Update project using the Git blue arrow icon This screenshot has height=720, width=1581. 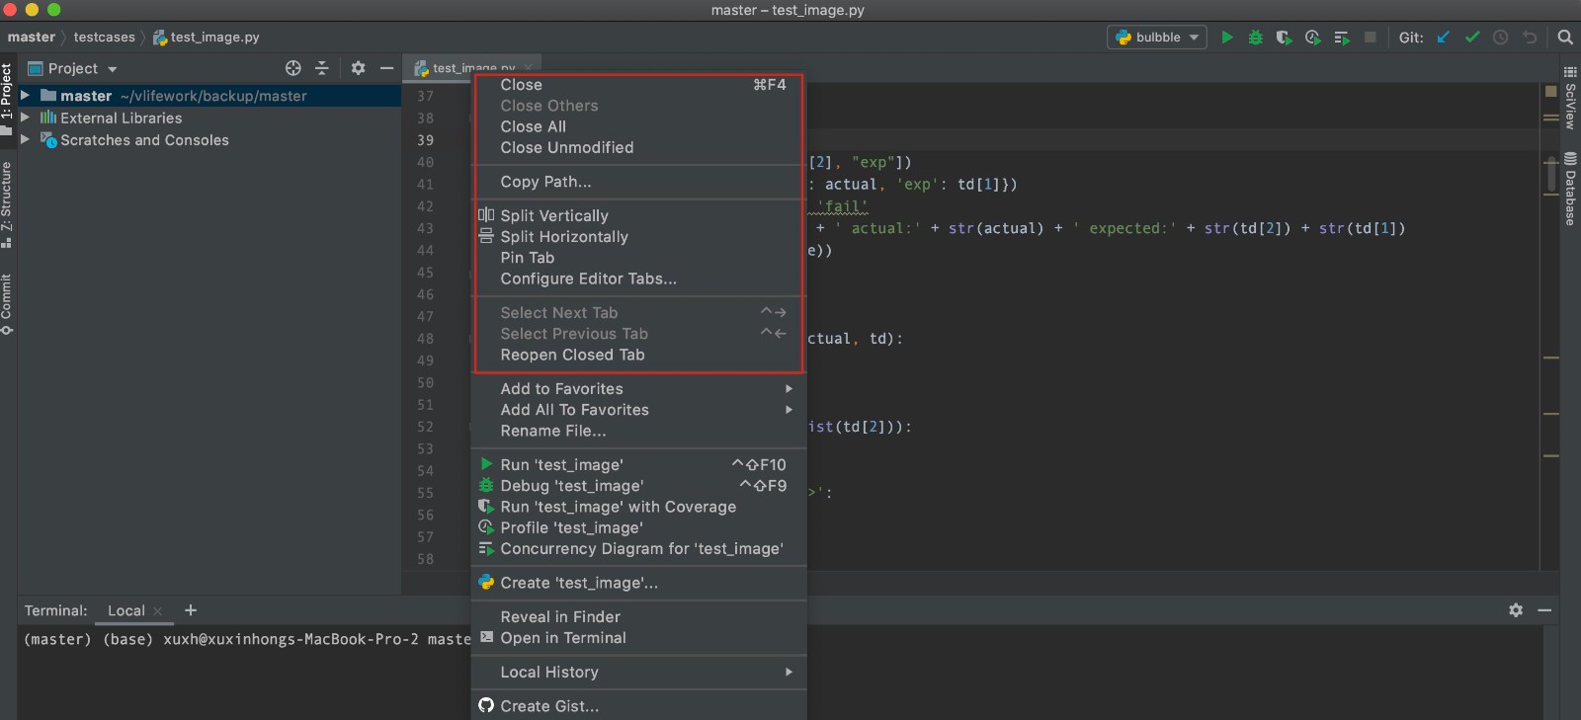click(x=1444, y=38)
